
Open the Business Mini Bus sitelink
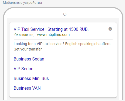31,78
